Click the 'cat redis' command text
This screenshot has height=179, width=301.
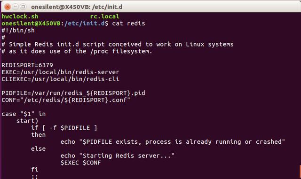click(x=128, y=23)
